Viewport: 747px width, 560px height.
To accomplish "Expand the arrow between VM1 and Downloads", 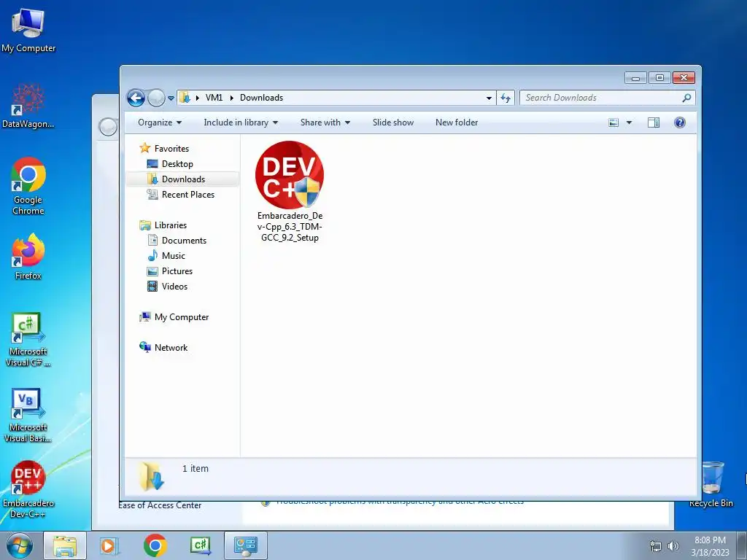I will click(x=231, y=98).
